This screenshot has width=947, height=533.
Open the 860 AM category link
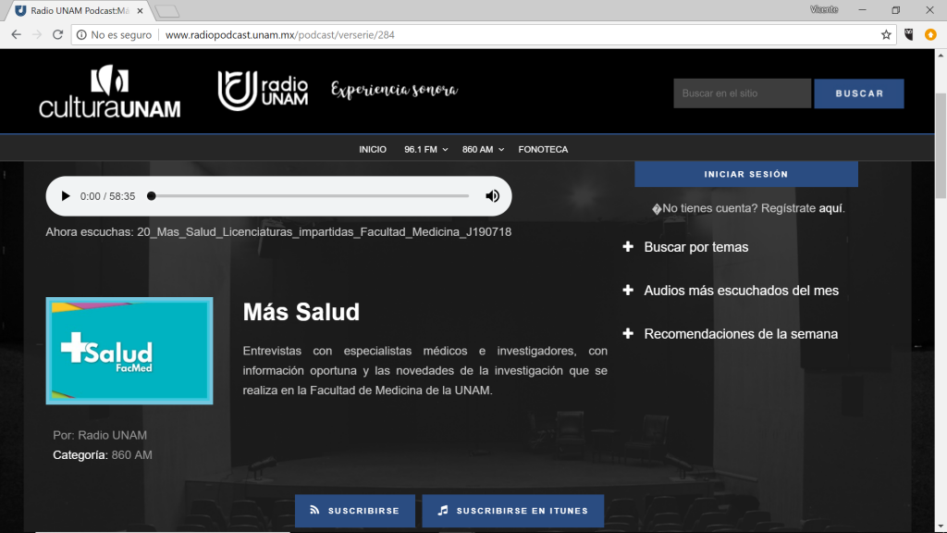[131, 455]
